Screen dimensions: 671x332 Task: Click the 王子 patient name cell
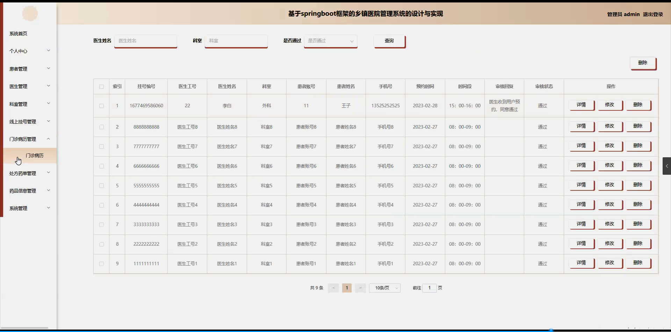click(x=346, y=106)
